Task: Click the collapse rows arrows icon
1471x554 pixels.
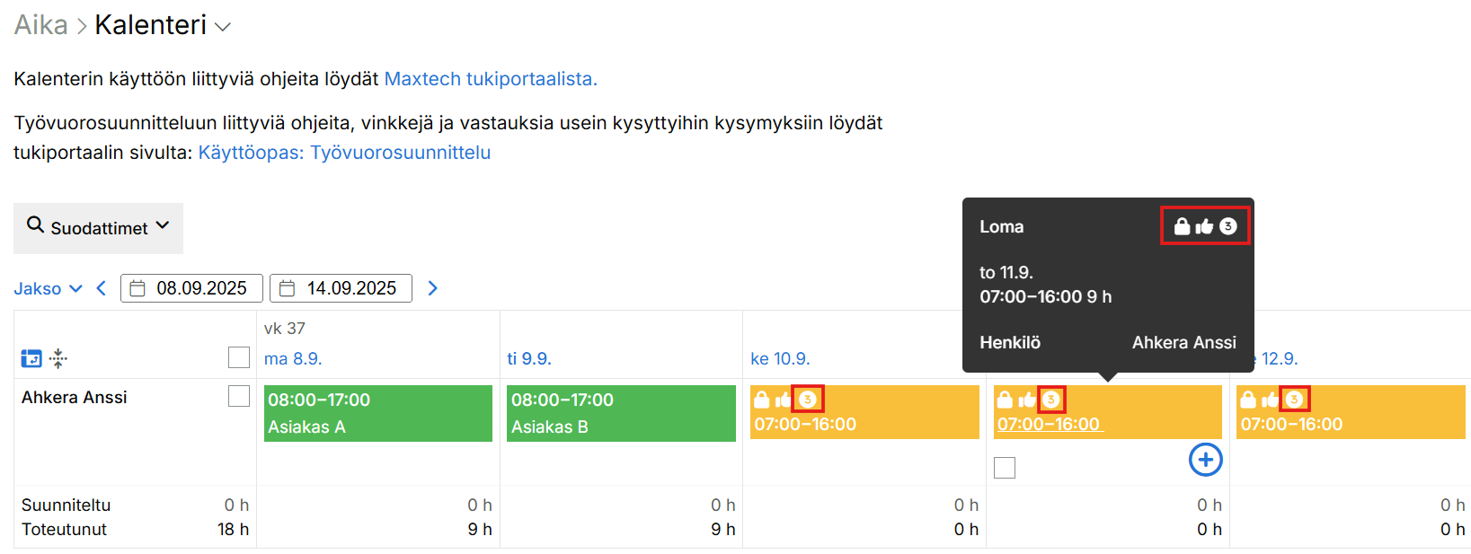Action: (x=58, y=359)
